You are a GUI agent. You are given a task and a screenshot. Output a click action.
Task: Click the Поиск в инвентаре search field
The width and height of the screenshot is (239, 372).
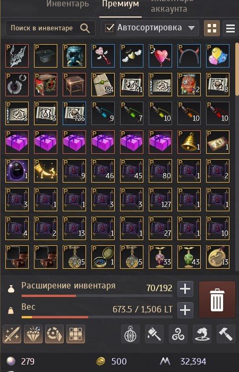(x=50, y=28)
